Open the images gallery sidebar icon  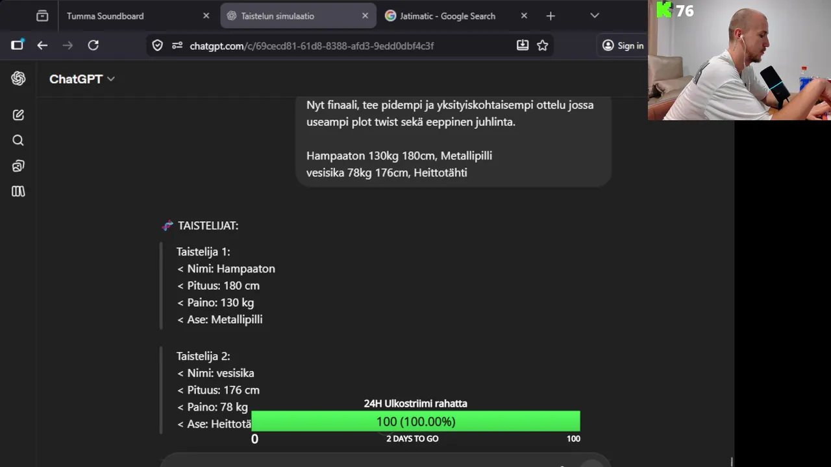[x=18, y=166]
